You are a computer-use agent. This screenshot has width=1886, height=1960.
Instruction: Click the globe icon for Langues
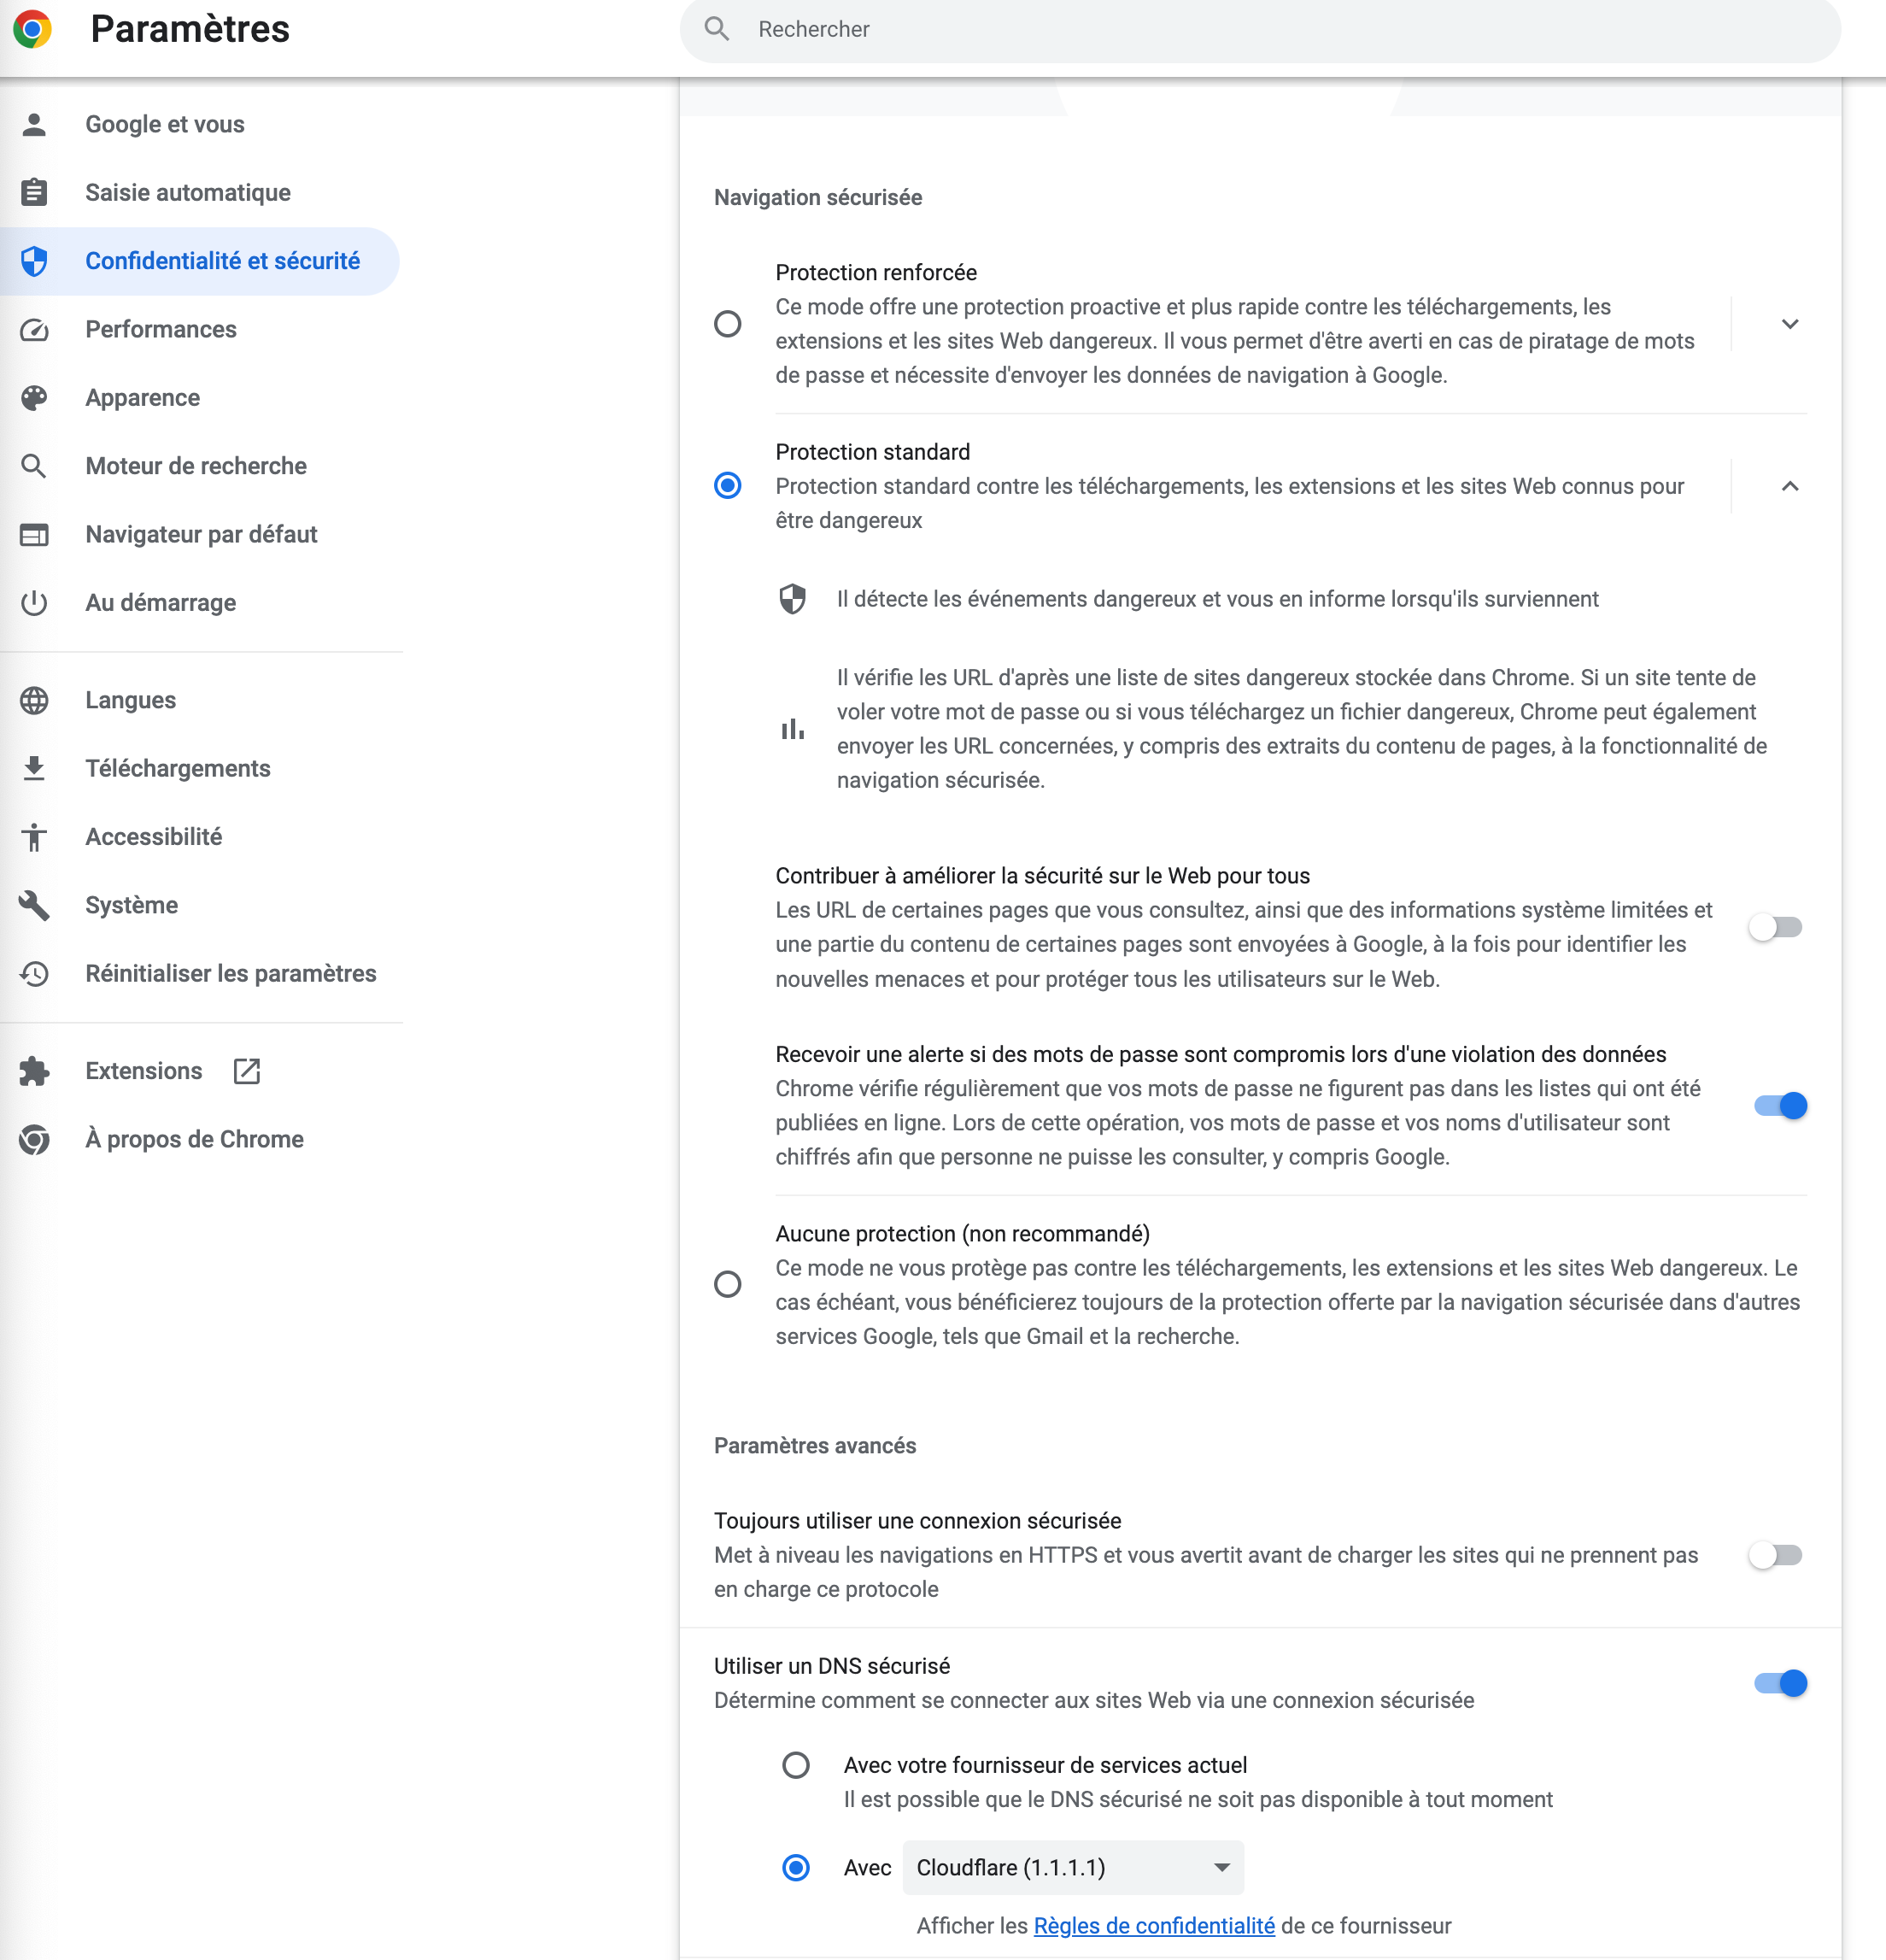pyautogui.click(x=34, y=700)
